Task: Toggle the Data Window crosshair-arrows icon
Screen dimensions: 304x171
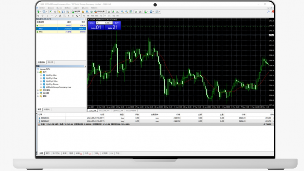Action: pos(55,12)
